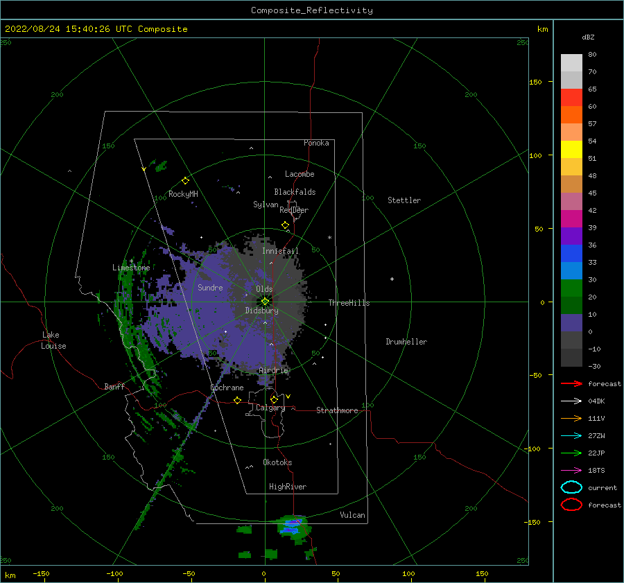Viewport: 624px width, 583px height.
Task: Click the ThreeHills city label
Action: click(349, 303)
